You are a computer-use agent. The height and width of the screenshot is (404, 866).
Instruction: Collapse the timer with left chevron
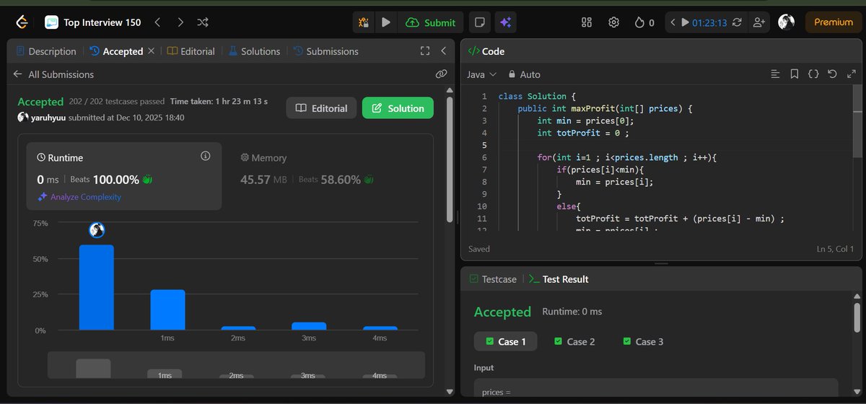673,22
